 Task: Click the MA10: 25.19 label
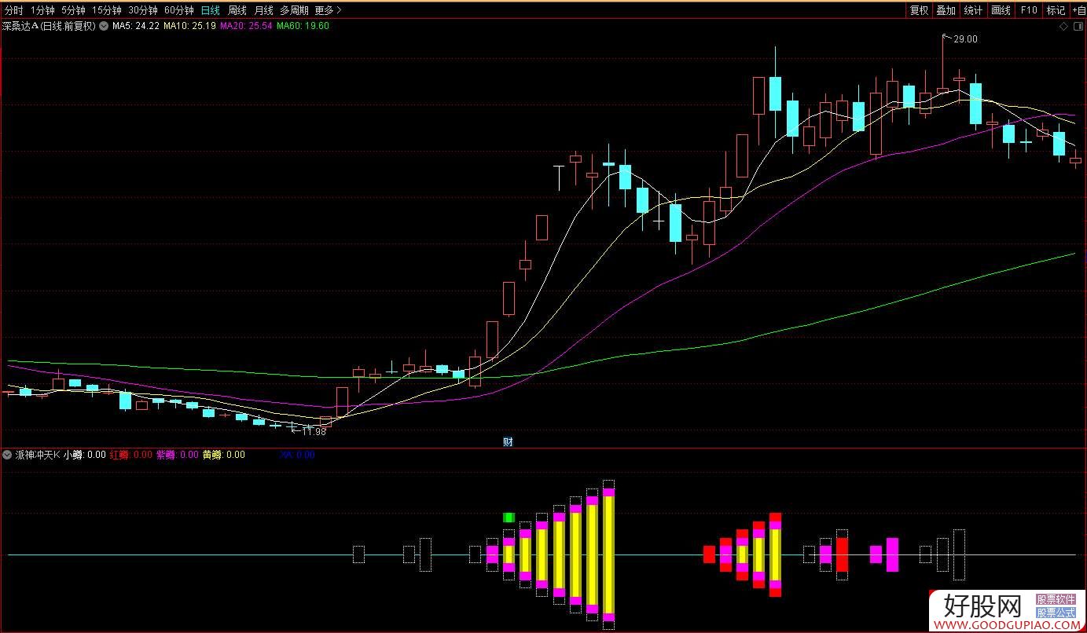tap(189, 26)
